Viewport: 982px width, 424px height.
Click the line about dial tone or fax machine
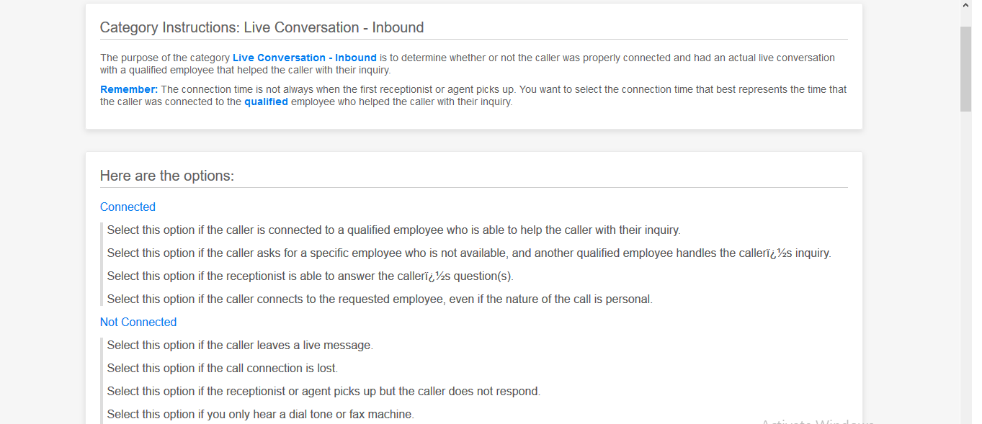click(260, 415)
